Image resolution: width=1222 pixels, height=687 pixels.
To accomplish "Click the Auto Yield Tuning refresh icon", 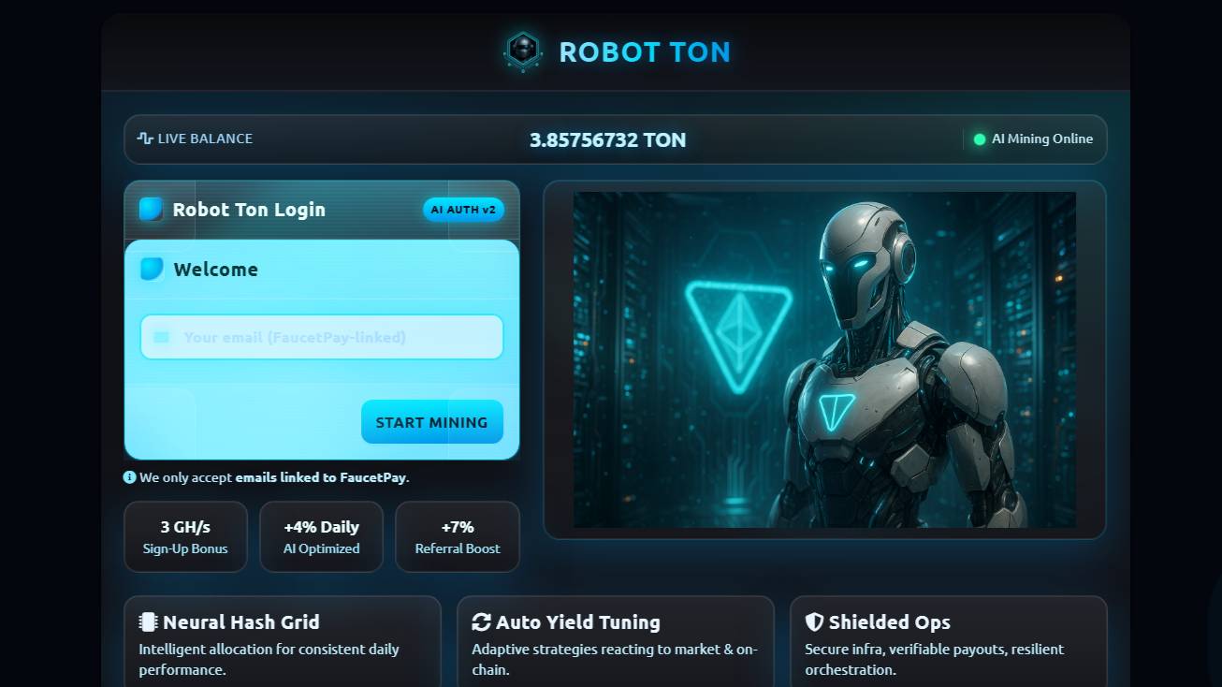I will click(482, 622).
